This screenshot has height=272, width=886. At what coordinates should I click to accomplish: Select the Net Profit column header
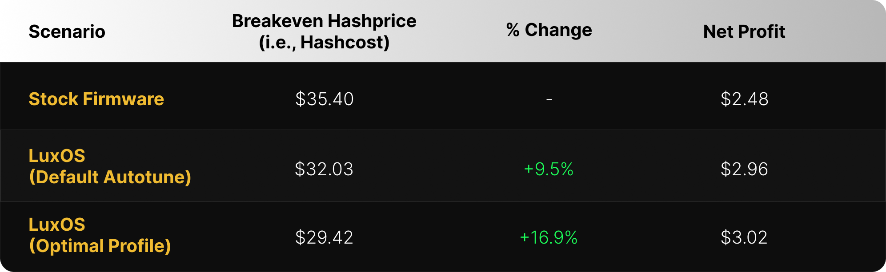coord(744,32)
